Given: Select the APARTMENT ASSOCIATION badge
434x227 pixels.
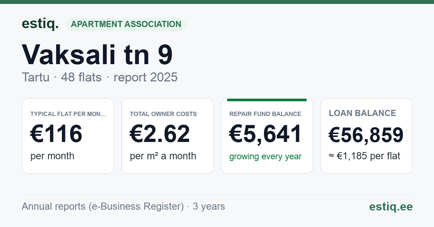Looking at the screenshot, I should 126,25.
